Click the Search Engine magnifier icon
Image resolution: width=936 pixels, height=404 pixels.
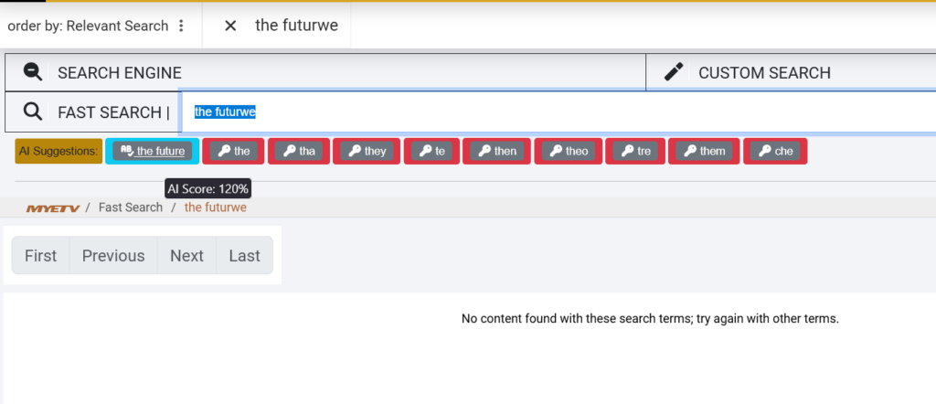pos(33,72)
